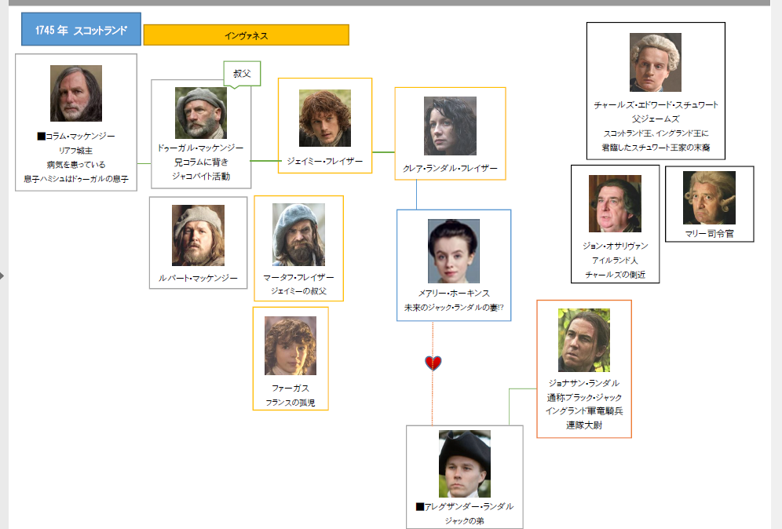Click the red heart icon
This screenshot has width=782, height=529.
tap(433, 363)
